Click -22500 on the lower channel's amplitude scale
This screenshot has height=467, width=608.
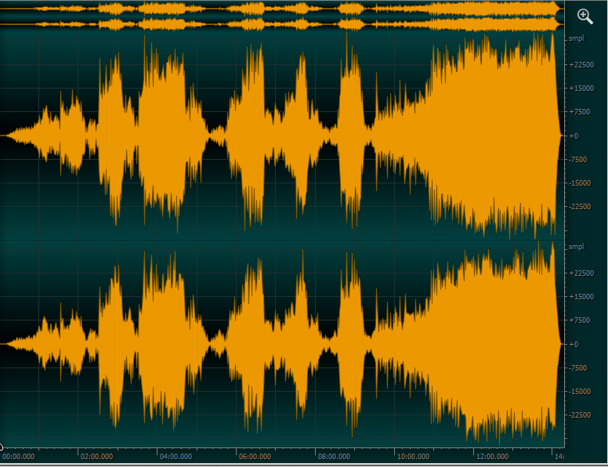[581, 415]
